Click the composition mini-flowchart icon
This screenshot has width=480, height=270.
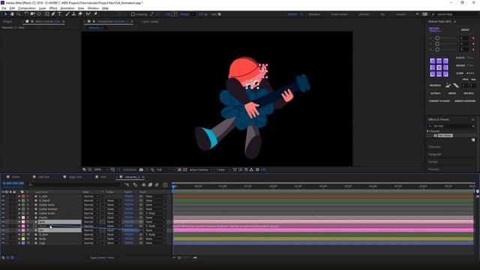click(x=127, y=185)
